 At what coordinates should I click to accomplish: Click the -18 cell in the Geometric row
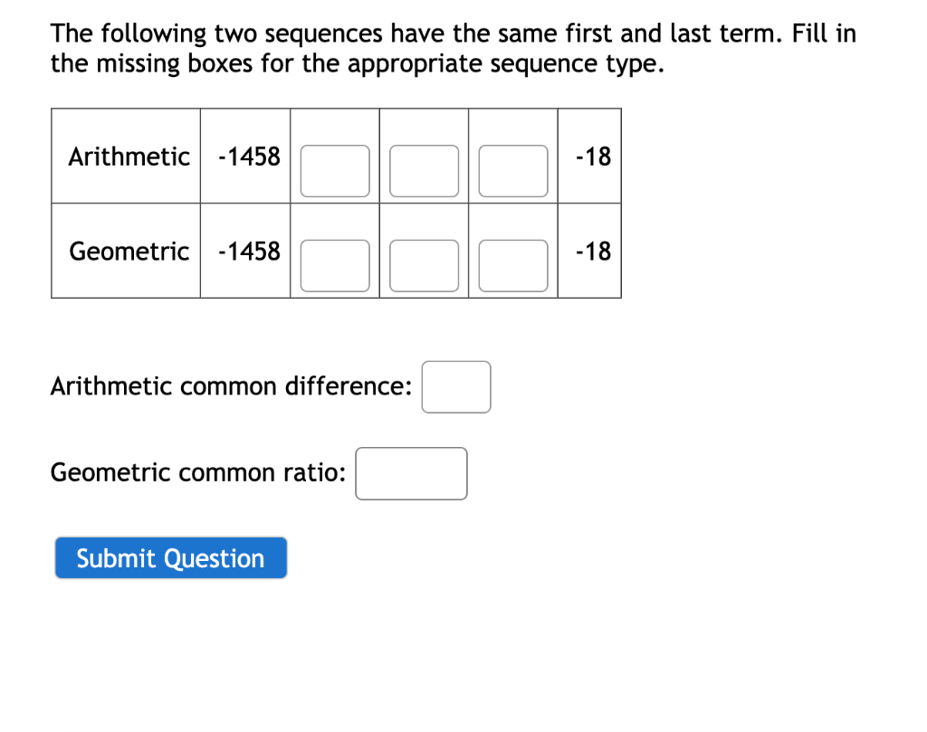(588, 251)
